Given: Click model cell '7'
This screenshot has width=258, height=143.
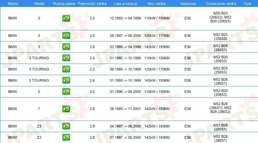Looking at the screenshot, I should (x=39, y=109).
